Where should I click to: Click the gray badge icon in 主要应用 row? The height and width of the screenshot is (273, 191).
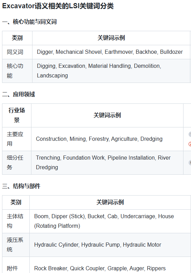[x=190, y=134]
